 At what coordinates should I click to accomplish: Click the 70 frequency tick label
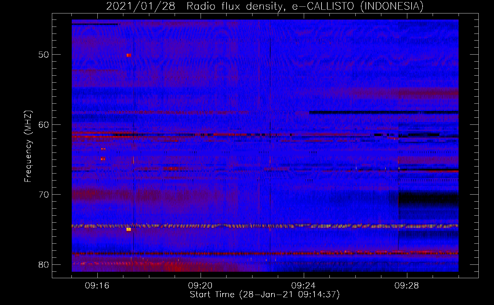tap(44, 194)
